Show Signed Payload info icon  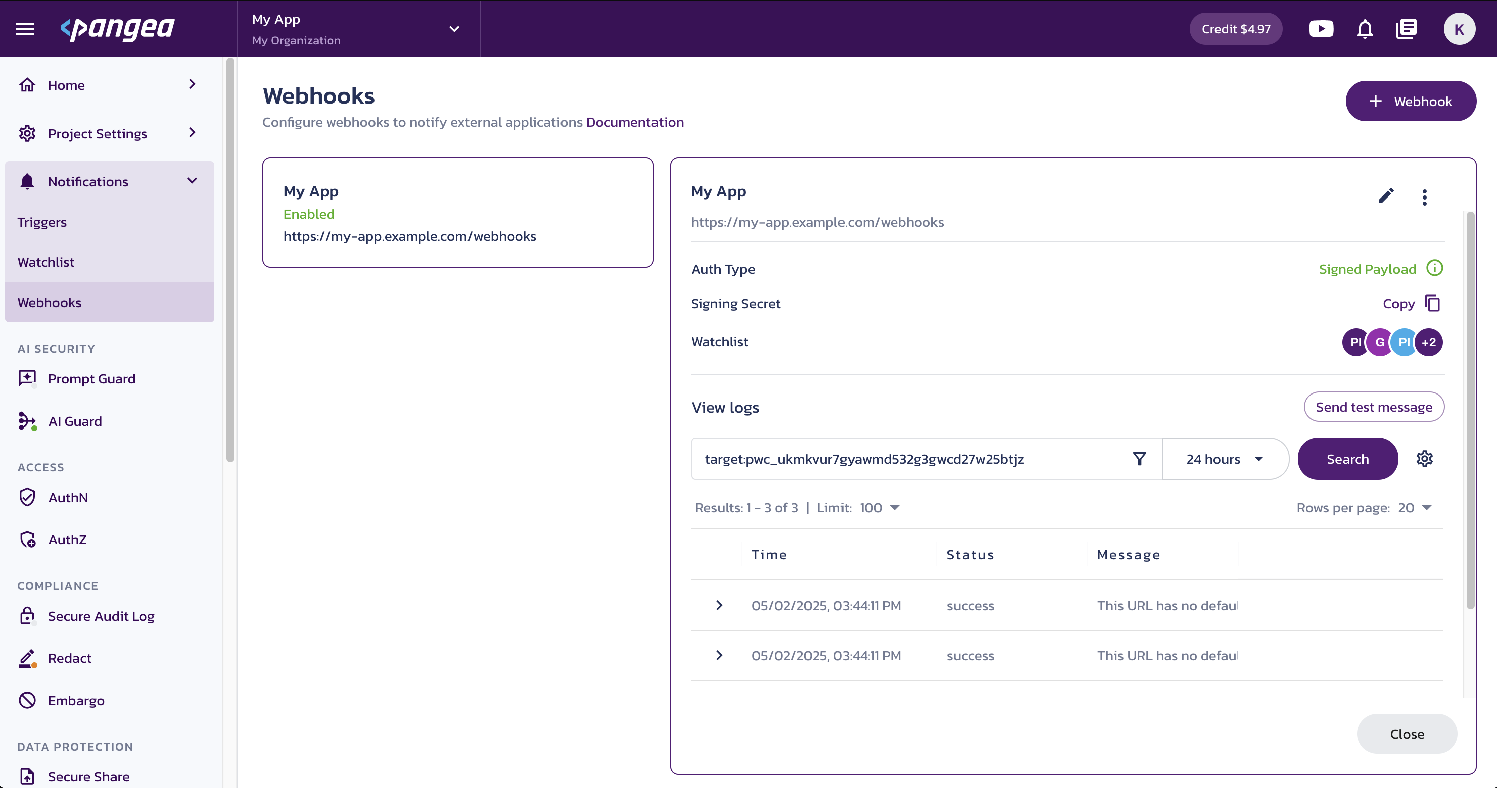pyautogui.click(x=1434, y=268)
